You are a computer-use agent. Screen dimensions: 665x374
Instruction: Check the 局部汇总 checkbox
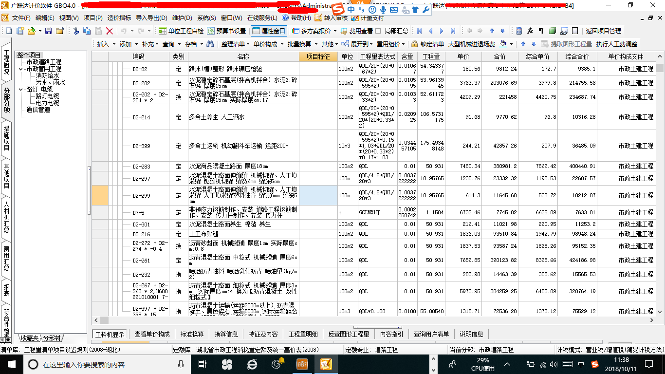click(x=378, y=31)
